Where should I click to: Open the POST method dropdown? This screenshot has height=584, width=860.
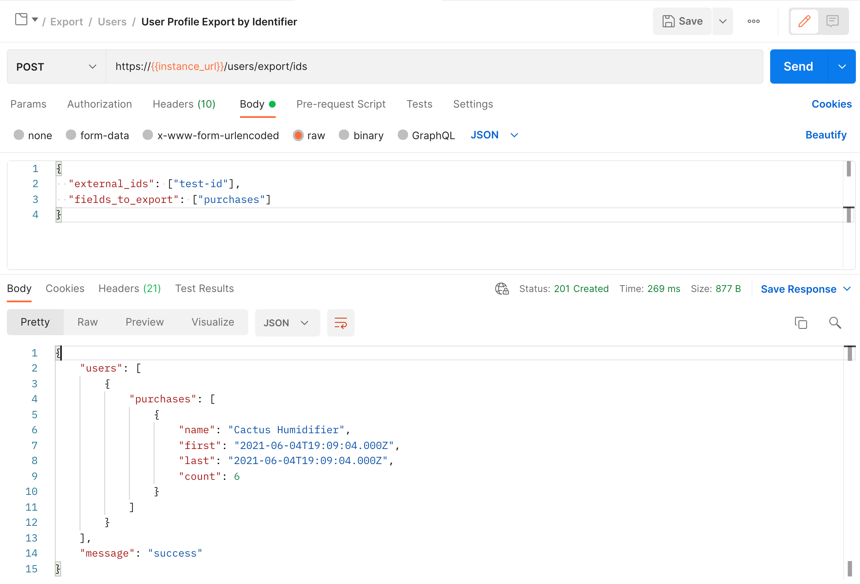[x=56, y=66]
